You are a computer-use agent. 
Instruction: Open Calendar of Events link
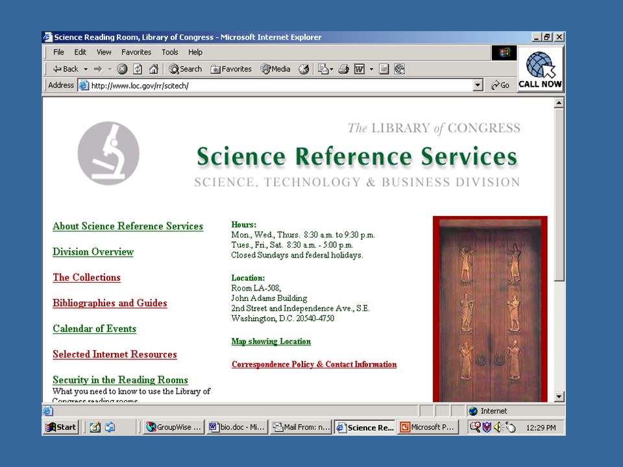click(x=95, y=329)
